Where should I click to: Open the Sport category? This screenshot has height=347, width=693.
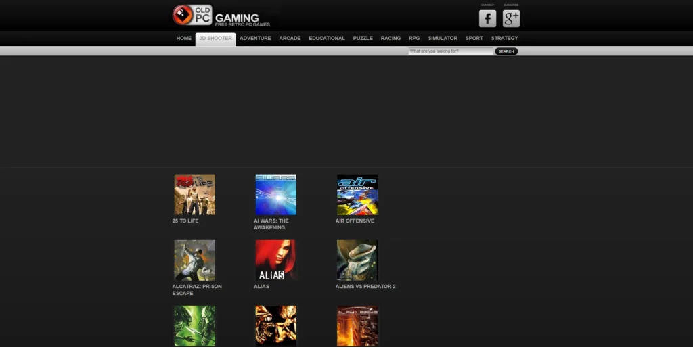coord(474,39)
